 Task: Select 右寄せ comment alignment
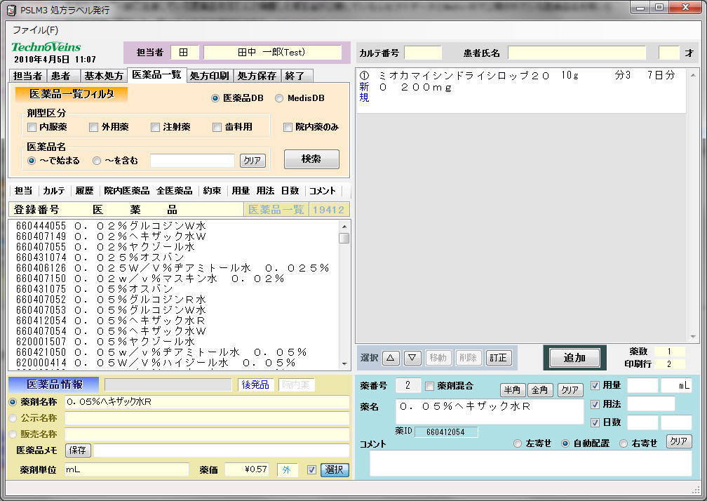pyautogui.click(x=624, y=443)
